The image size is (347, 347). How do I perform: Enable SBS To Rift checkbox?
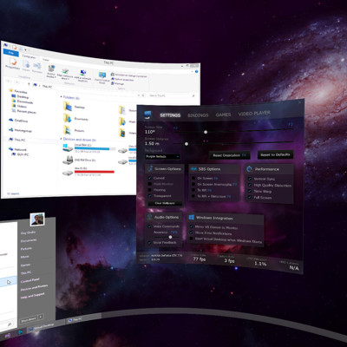[193, 190]
